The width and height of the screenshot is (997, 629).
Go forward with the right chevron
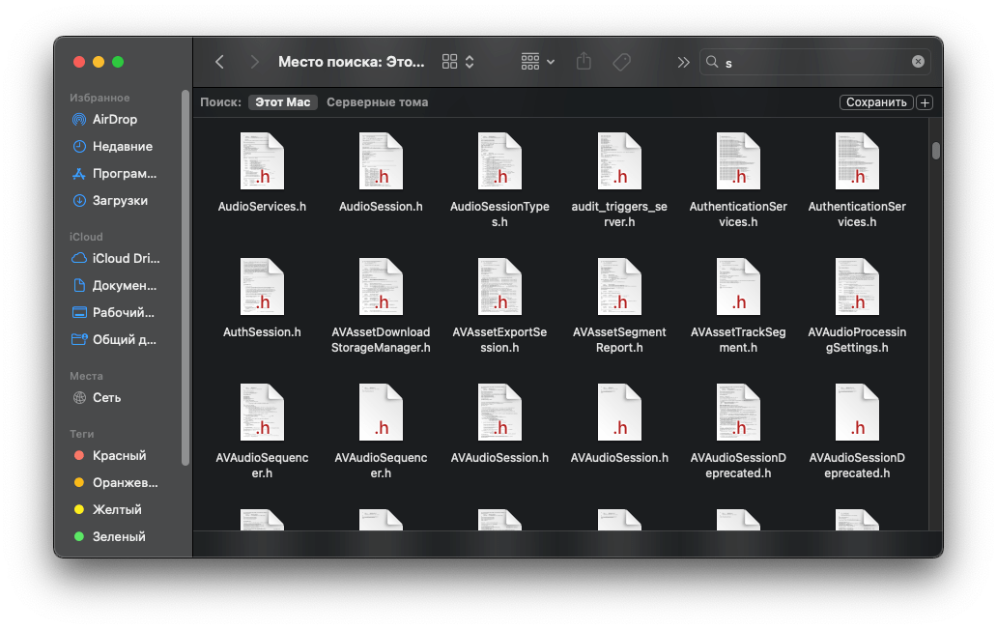[254, 62]
